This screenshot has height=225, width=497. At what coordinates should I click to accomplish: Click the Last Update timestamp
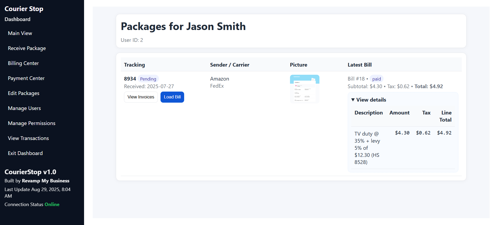click(38, 193)
